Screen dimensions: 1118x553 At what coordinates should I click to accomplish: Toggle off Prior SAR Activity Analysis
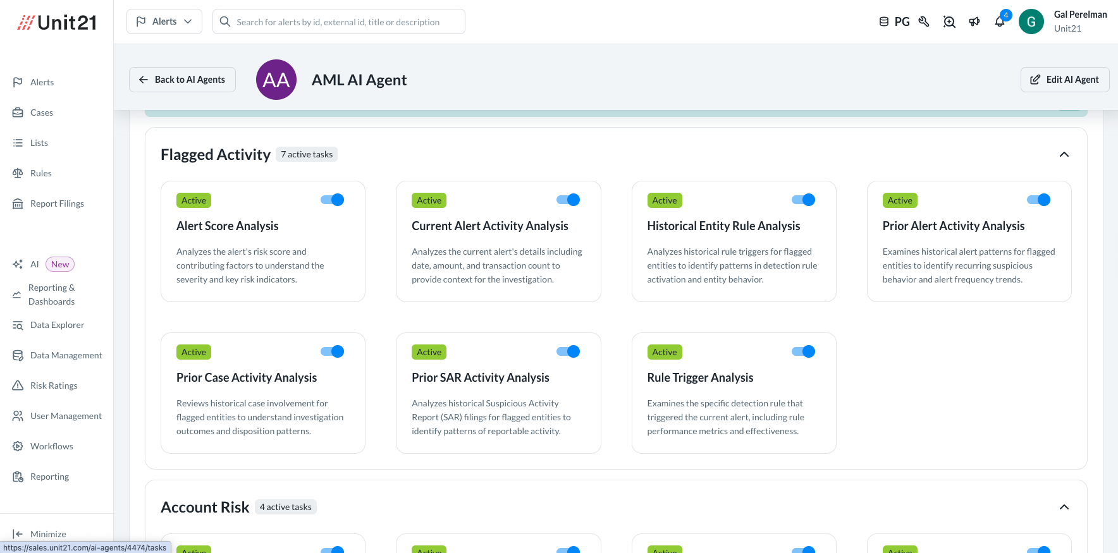tap(568, 351)
